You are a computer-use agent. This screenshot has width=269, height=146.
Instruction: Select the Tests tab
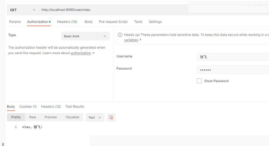[138, 22]
